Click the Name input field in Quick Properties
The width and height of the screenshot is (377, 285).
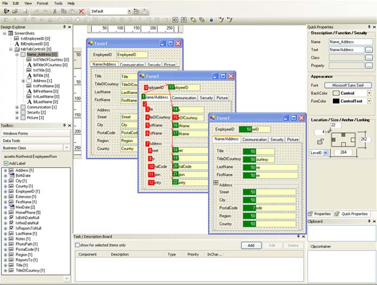(x=350, y=42)
